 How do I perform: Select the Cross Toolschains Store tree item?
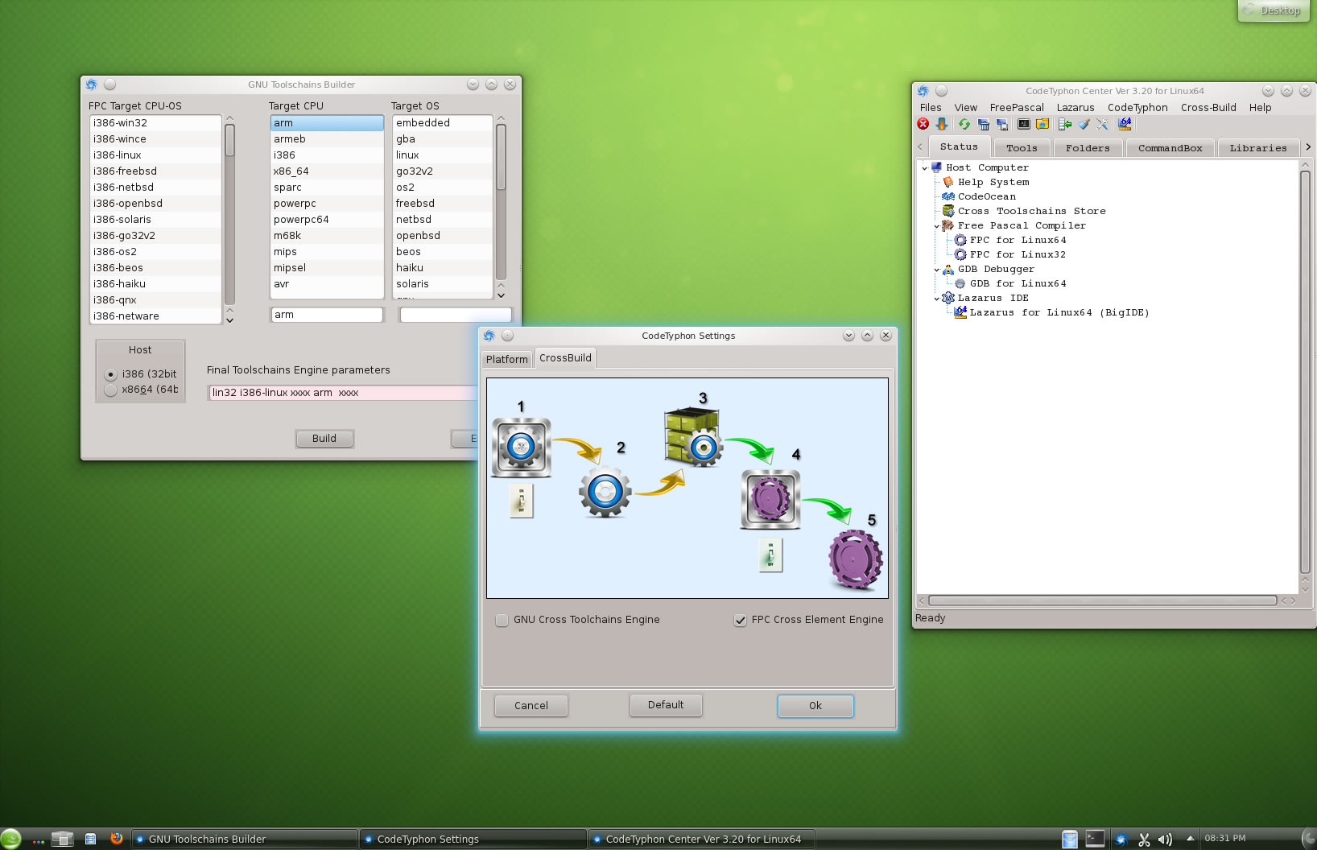[1032, 211]
